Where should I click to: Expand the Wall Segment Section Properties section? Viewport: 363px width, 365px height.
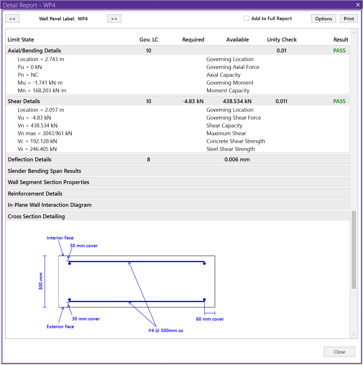pyautogui.click(x=48, y=182)
